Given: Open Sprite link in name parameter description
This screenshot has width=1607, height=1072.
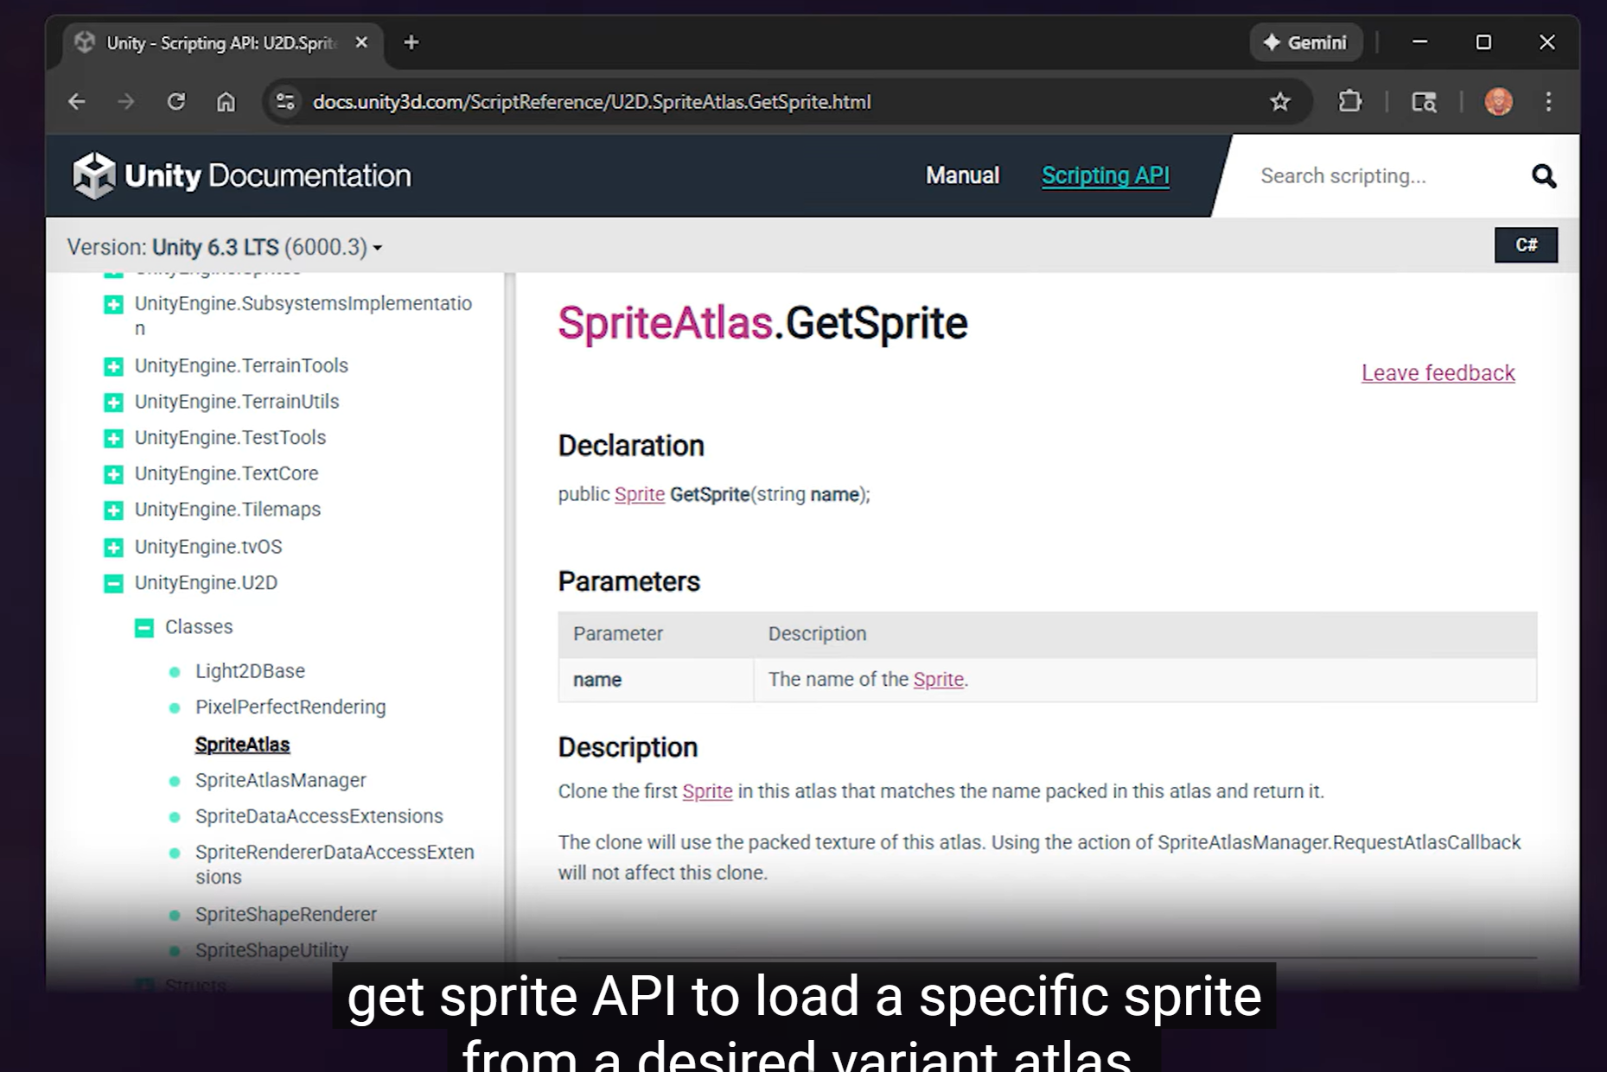Looking at the screenshot, I should [938, 679].
